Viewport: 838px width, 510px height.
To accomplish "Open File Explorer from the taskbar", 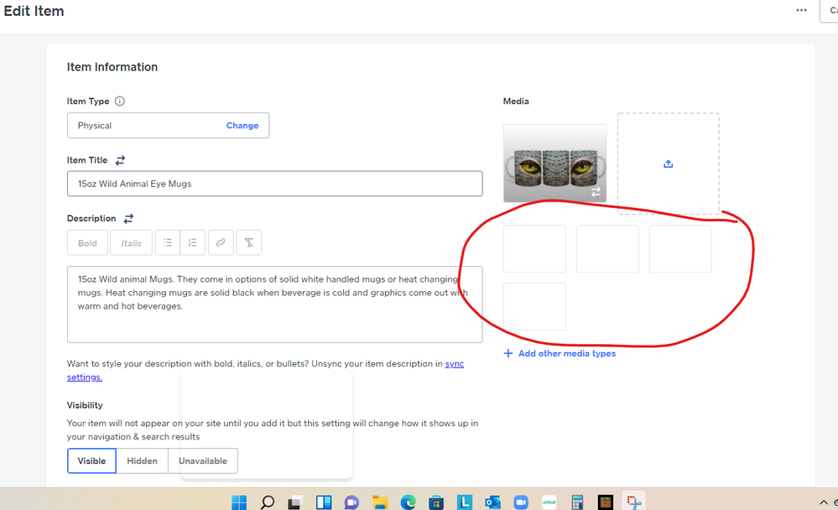I will (380, 502).
